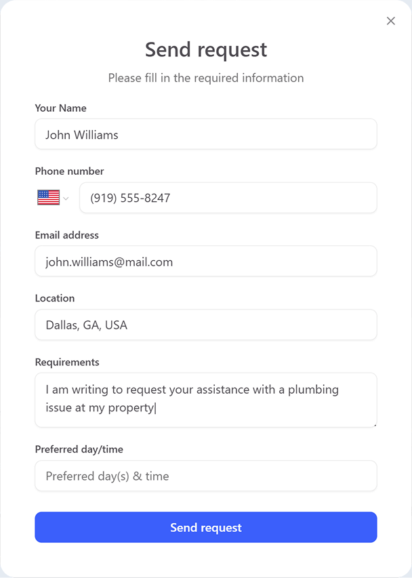Click the Email address input field

pos(206,261)
